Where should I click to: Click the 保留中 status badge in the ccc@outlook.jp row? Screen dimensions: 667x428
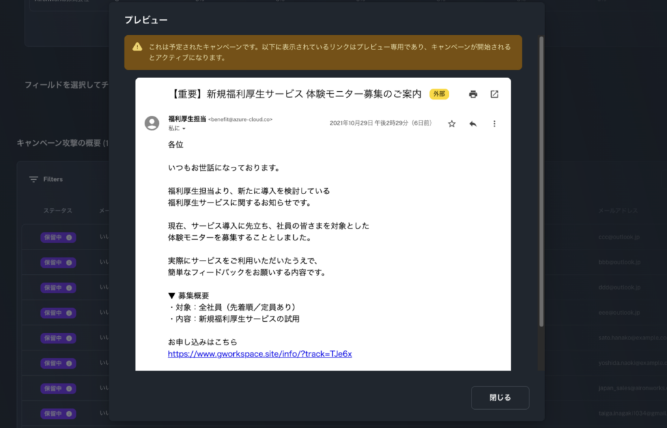(x=58, y=237)
